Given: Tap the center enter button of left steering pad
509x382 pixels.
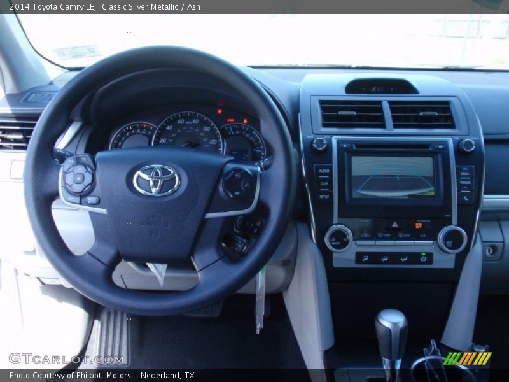Looking at the screenshot, I should [78, 178].
